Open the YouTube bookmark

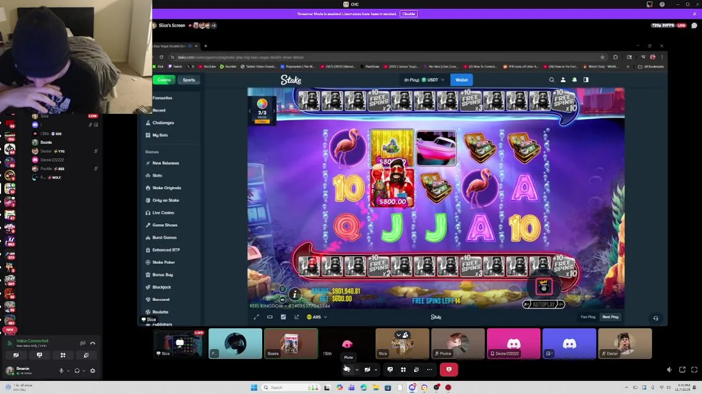(207, 67)
